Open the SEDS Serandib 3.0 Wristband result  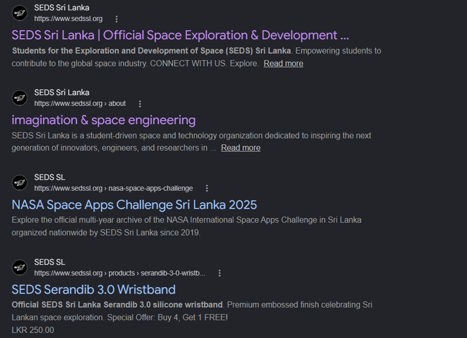click(x=94, y=290)
